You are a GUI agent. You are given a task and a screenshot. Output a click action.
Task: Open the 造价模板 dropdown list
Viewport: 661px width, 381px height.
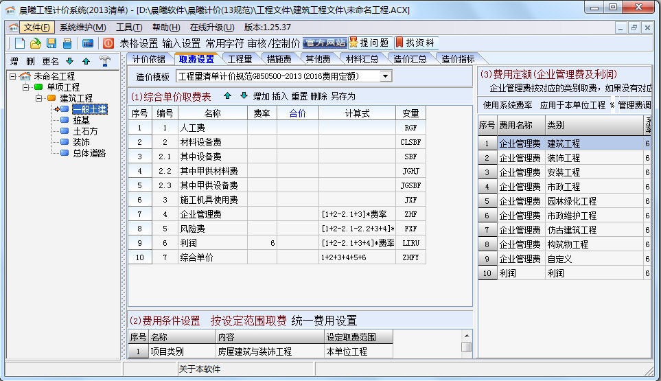385,76
